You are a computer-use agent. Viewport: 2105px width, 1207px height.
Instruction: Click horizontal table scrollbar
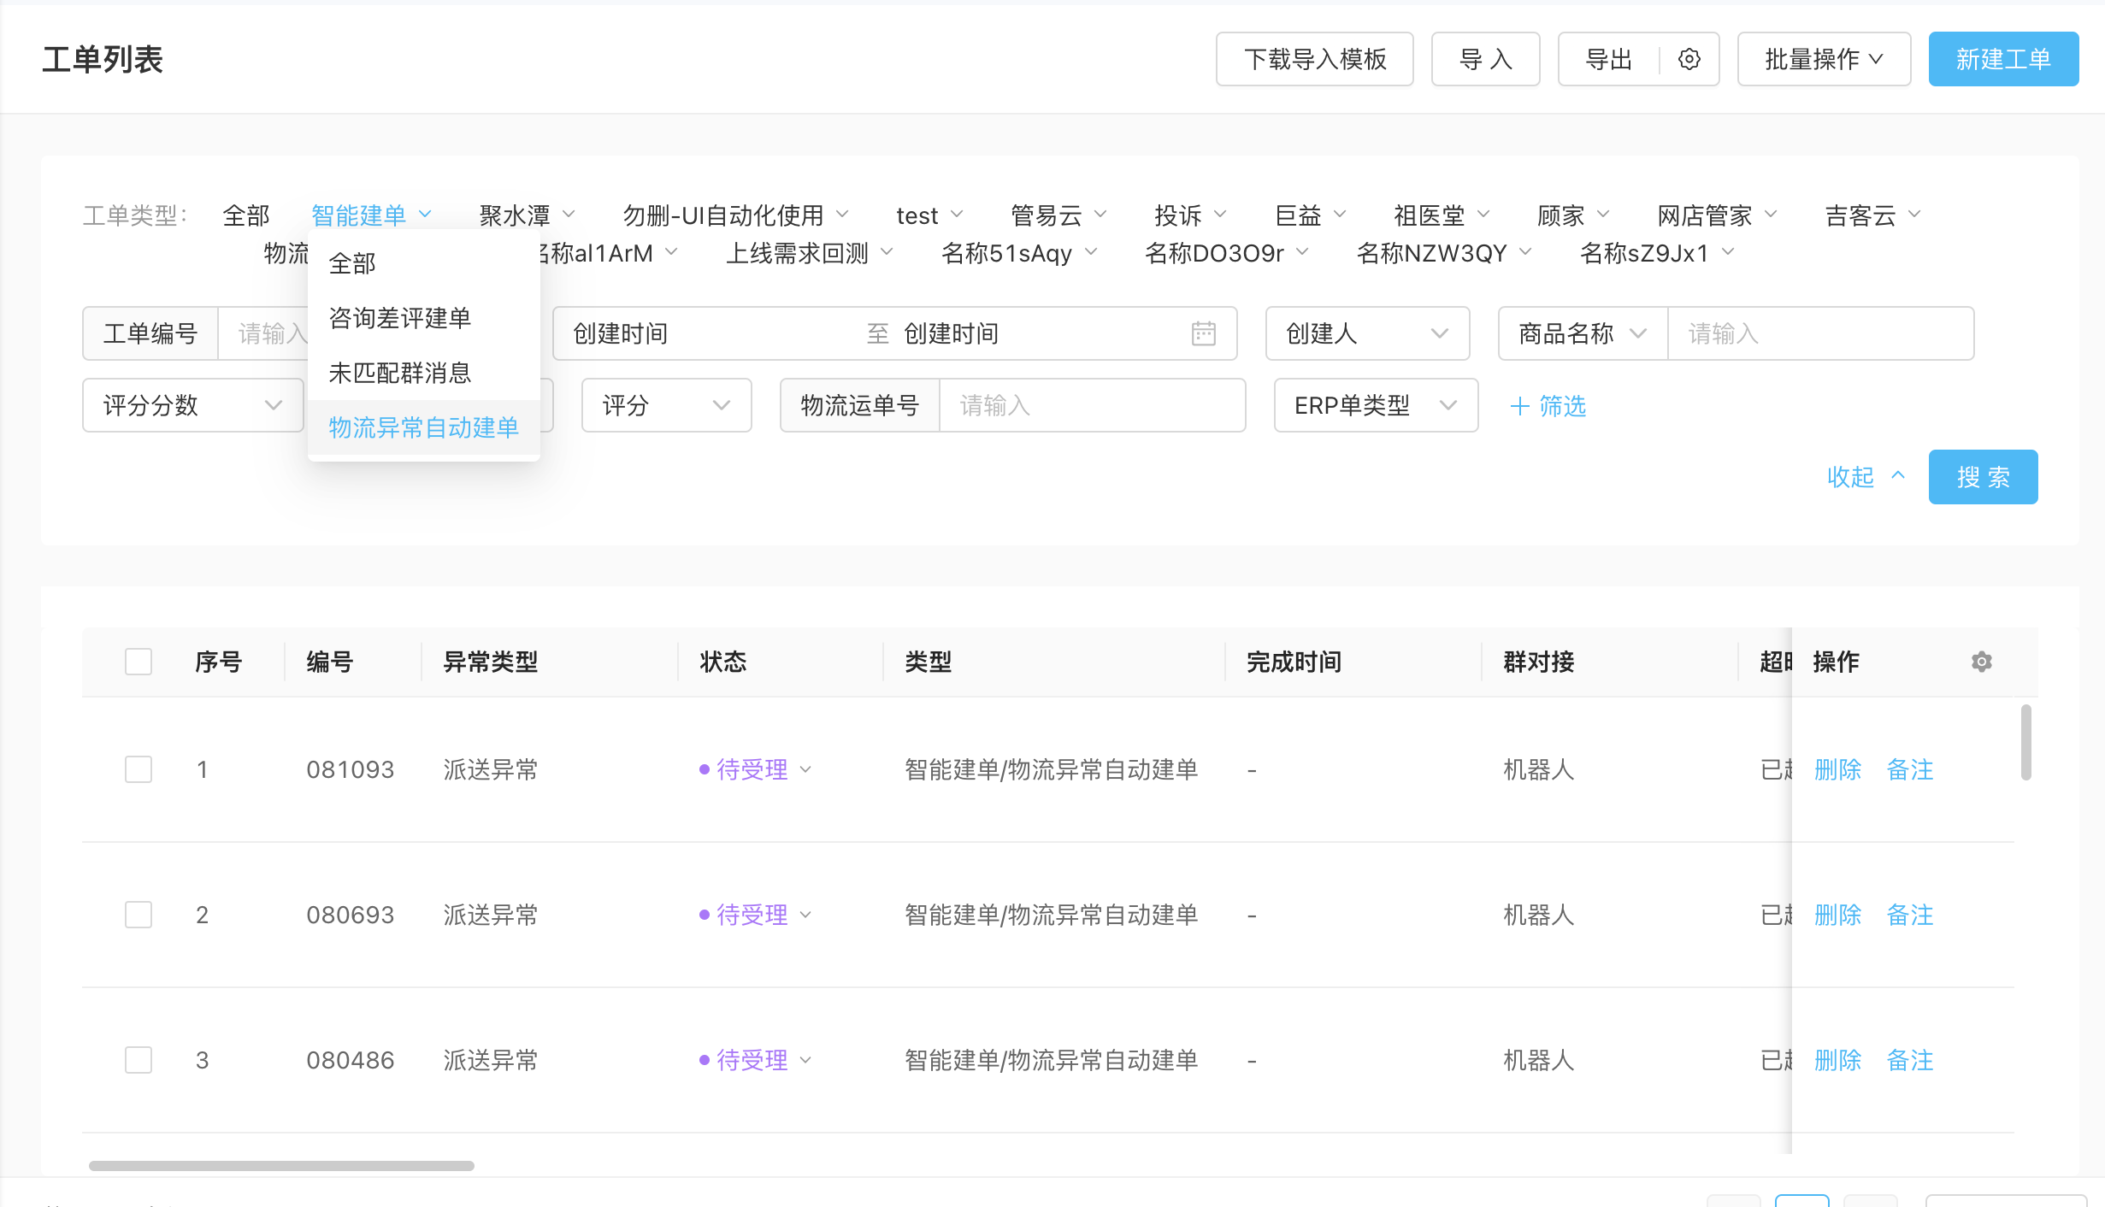point(281,1165)
